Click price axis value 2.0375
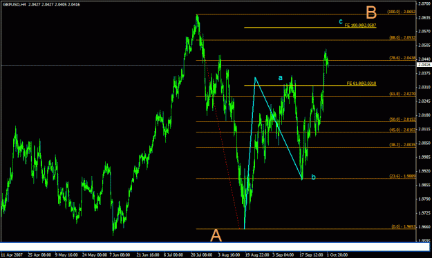Viewport: 432px width, 258px height. [x=424, y=73]
